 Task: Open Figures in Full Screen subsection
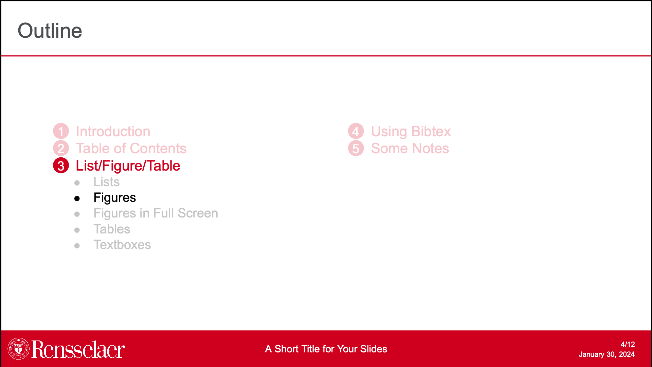[156, 213]
